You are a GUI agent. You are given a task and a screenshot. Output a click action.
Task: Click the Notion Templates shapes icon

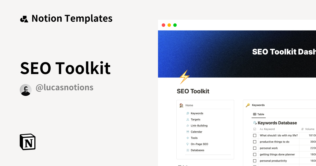(x=24, y=19)
